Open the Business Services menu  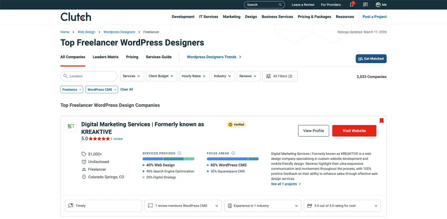coord(277,17)
